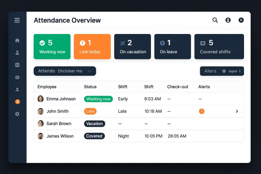The image size is (261, 174).
Task: Open the document icon in the sidebar
Action: (17, 65)
